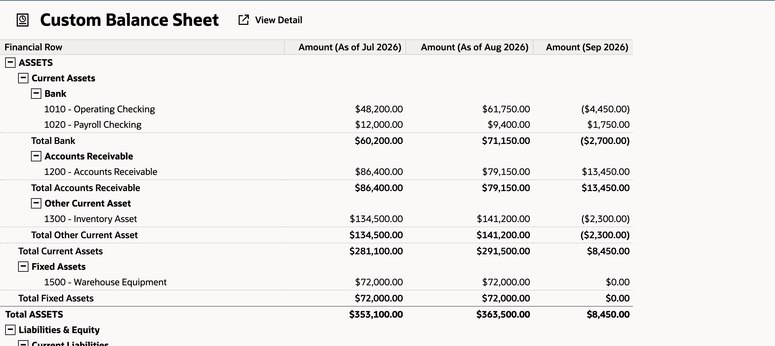The image size is (775, 346).
Task: Click the ($2,700.00) Total Bank amount
Action: [x=605, y=141]
